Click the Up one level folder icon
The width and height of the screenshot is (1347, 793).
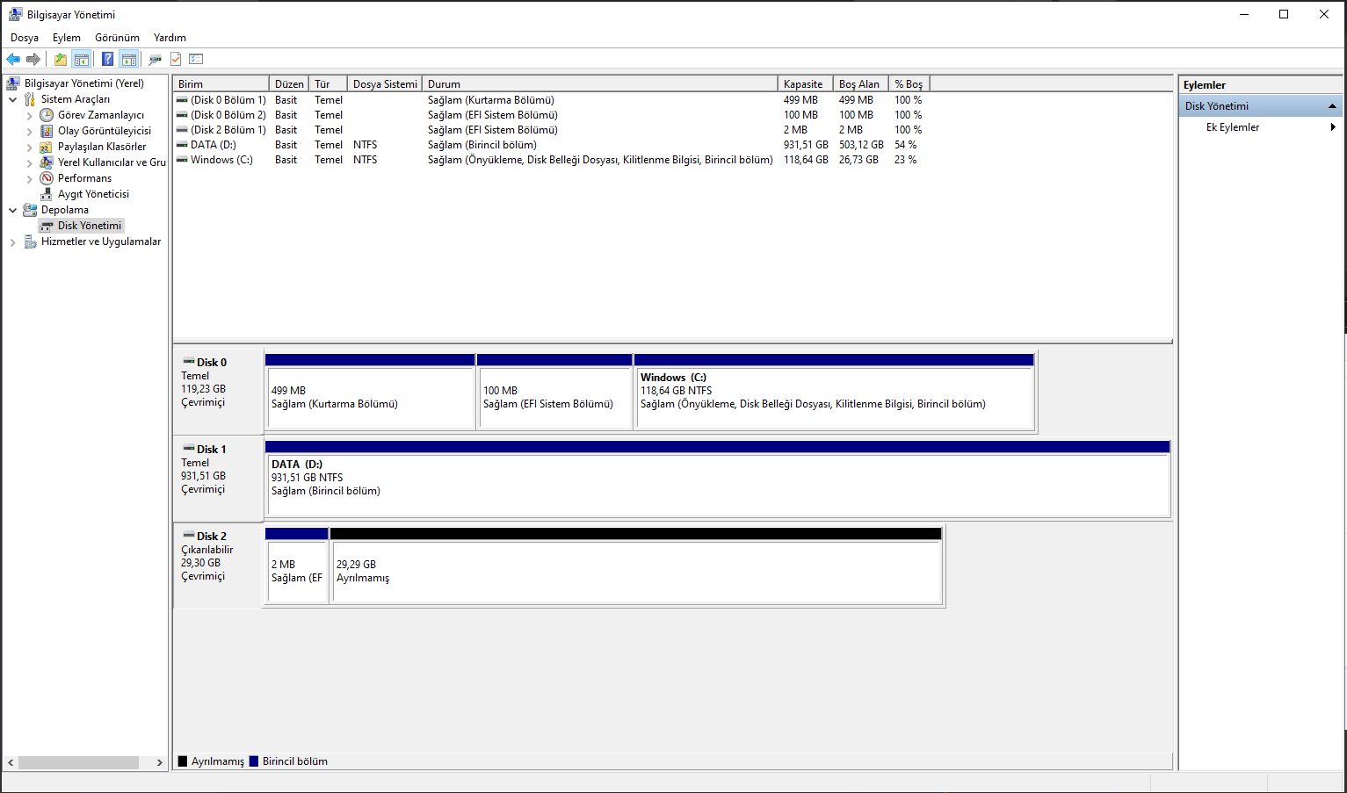60,59
